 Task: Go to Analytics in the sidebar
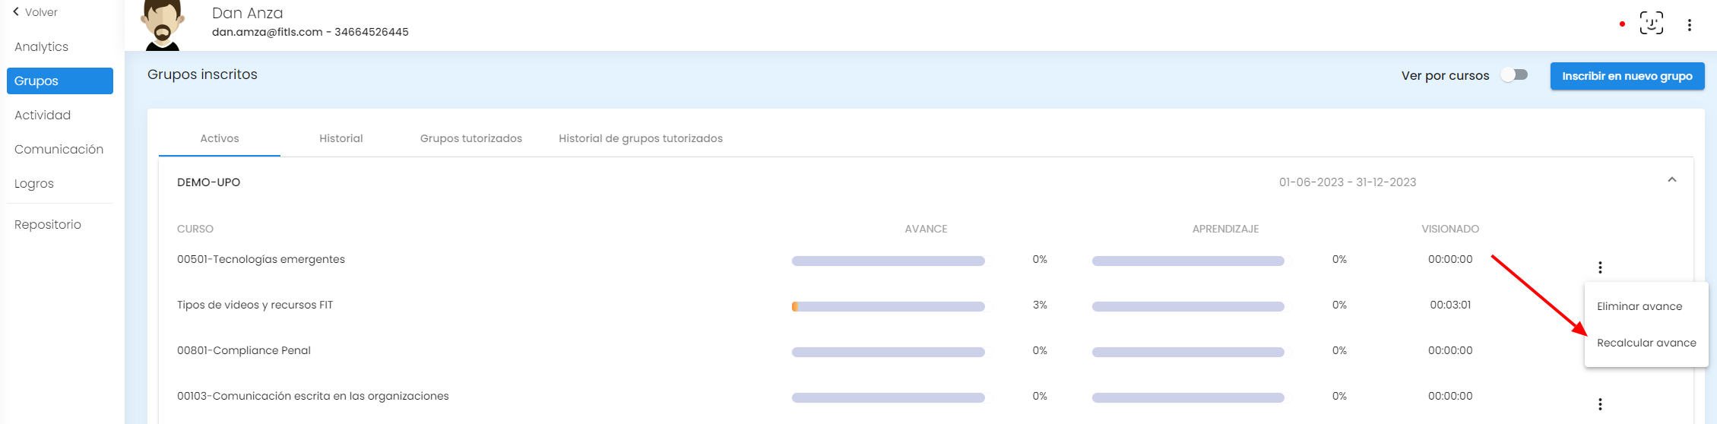click(x=42, y=47)
